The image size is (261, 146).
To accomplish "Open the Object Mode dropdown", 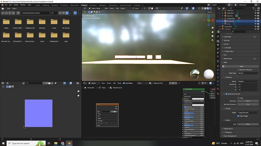I will [x=96, y=8].
